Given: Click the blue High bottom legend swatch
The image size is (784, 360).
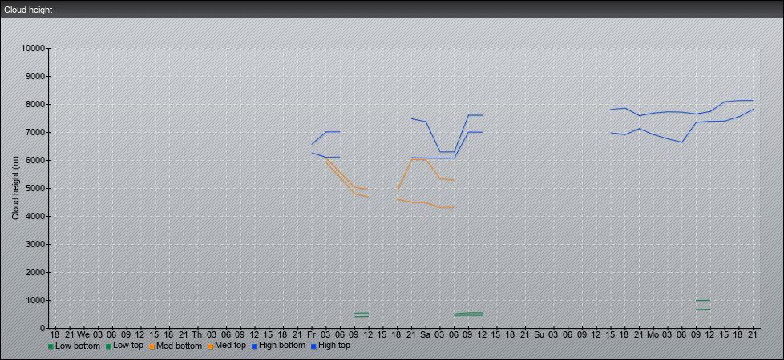Looking at the screenshot, I should pos(253,346).
